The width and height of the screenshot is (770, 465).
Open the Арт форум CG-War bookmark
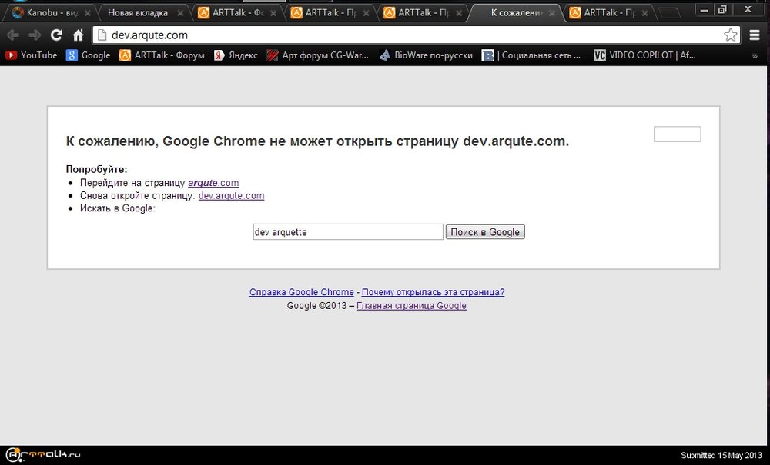coord(318,55)
